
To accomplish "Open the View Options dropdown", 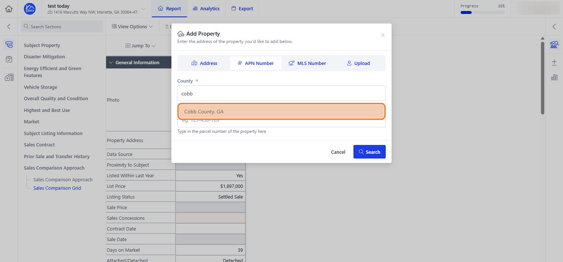I will pos(132,26).
